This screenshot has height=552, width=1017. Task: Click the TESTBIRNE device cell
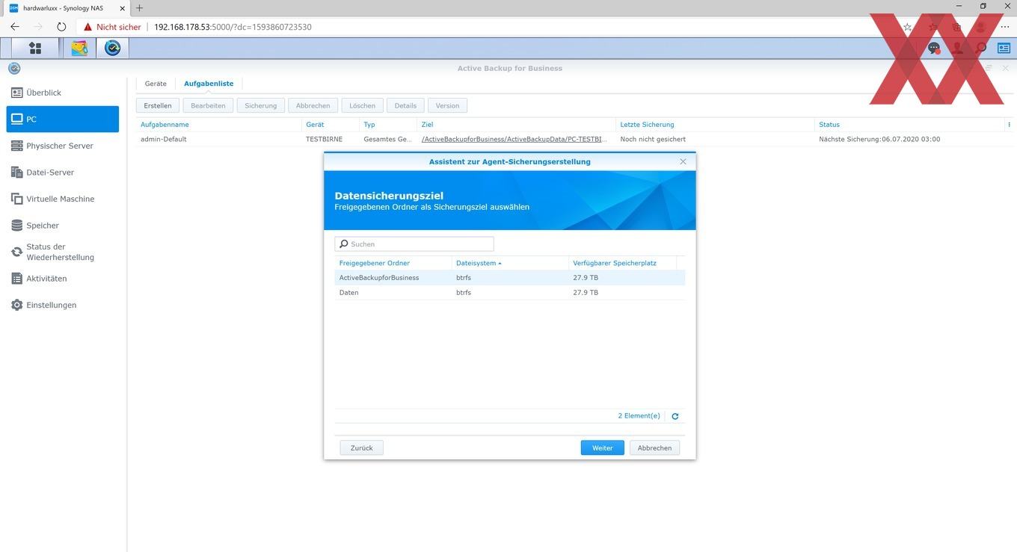324,139
